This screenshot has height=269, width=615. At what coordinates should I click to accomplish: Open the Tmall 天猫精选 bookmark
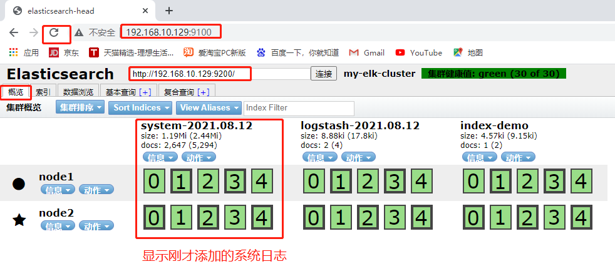pos(131,52)
